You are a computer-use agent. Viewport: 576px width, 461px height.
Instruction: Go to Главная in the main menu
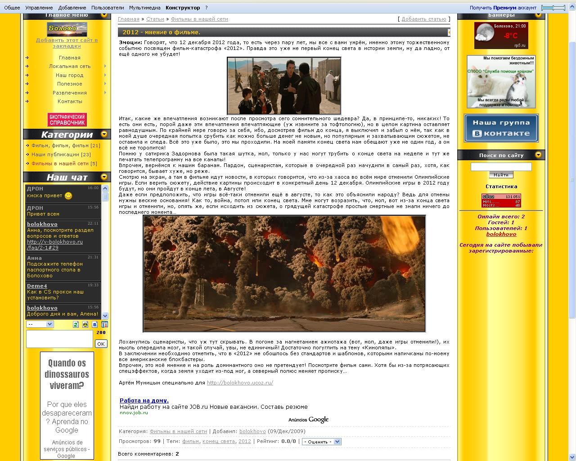tap(70, 58)
